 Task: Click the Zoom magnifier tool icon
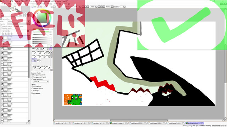tap(35, 49)
